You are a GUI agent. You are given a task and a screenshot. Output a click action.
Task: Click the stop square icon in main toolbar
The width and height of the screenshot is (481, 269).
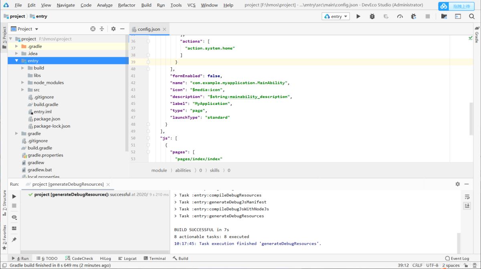(428, 16)
